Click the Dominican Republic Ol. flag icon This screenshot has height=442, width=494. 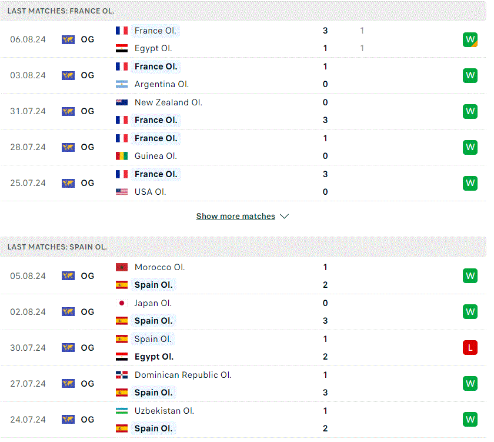click(x=122, y=375)
